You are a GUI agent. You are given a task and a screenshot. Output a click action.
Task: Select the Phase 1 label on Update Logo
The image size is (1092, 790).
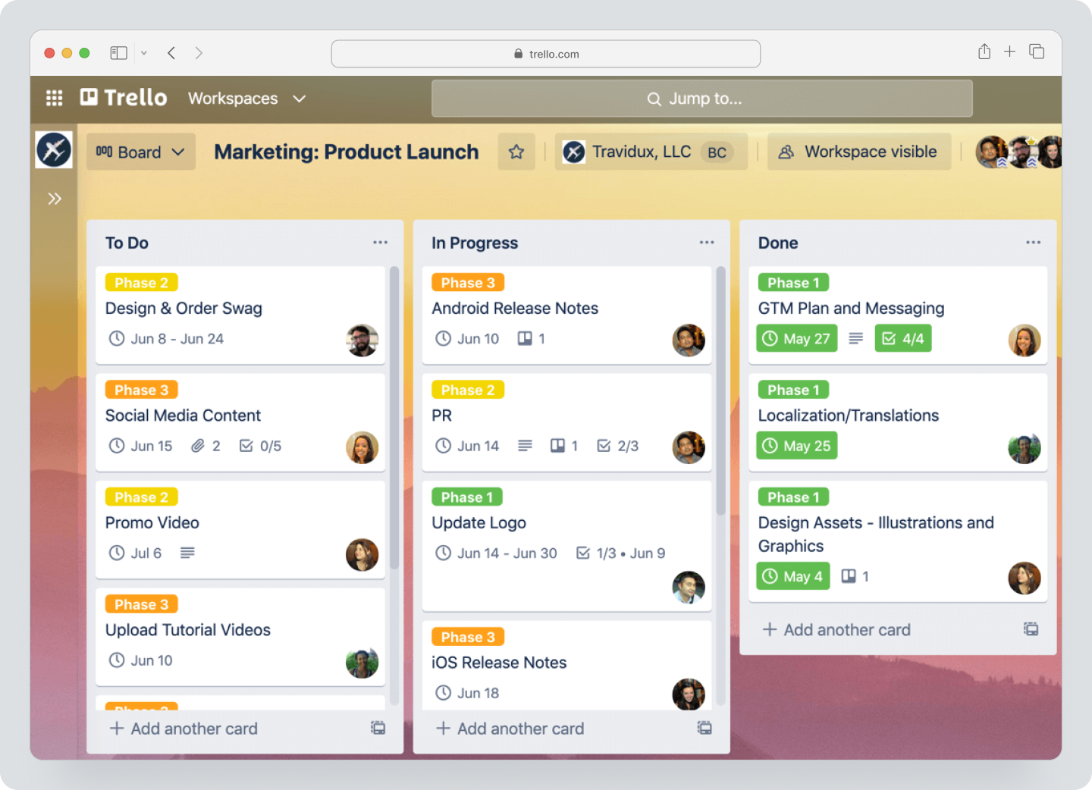[x=466, y=497]
